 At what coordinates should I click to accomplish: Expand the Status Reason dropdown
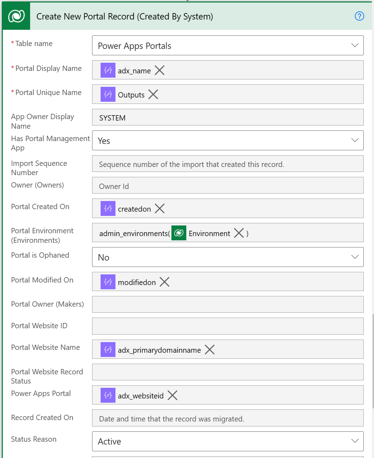(355, 441)
